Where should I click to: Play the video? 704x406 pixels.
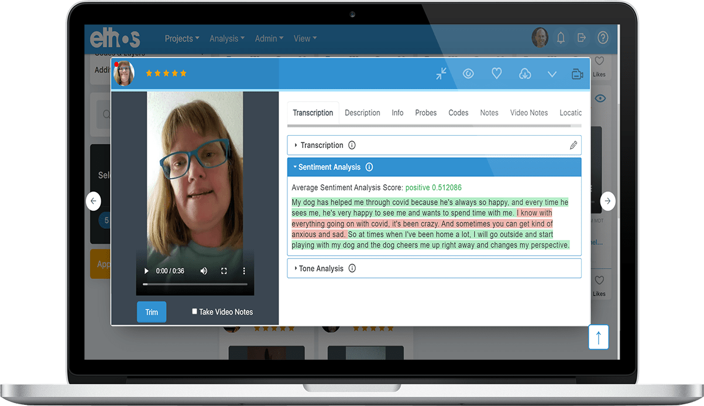point(146,271)
